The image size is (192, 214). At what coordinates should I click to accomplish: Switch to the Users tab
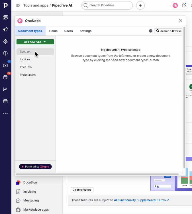click(69, 31)
